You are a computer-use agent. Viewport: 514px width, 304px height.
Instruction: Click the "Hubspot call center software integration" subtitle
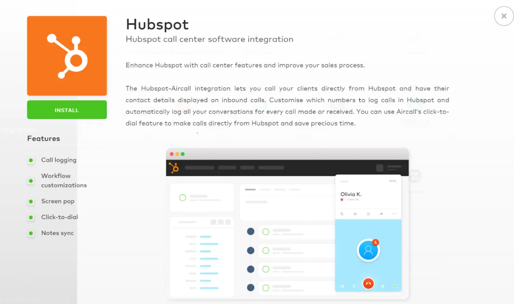point(209,39)
